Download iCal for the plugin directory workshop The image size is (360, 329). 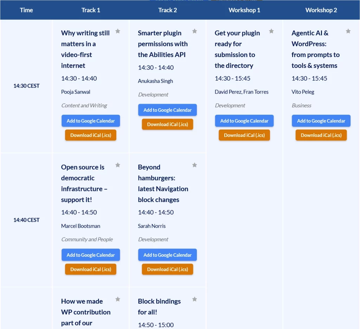click(x=244, y=135)
